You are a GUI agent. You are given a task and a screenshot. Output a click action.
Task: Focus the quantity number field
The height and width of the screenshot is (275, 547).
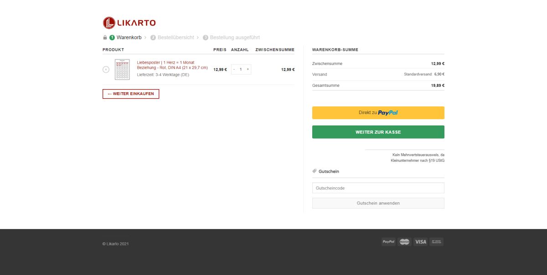(241, 70)
